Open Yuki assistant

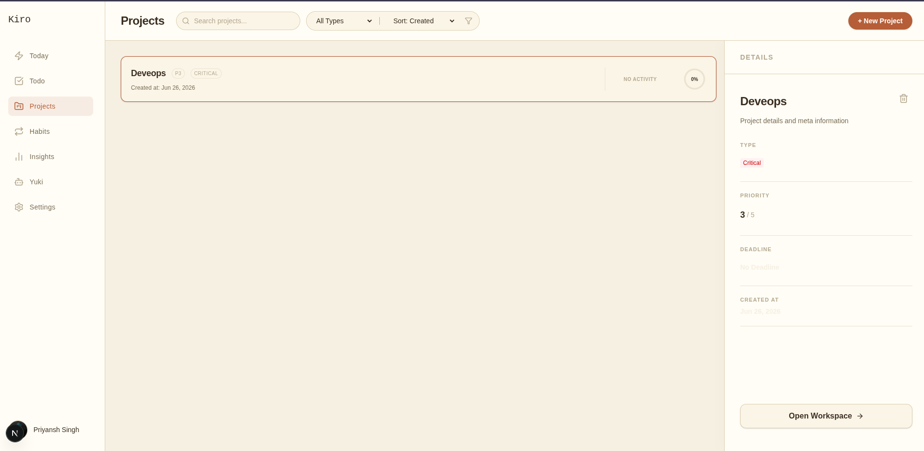pyautogui.click(x=50, y=182)
